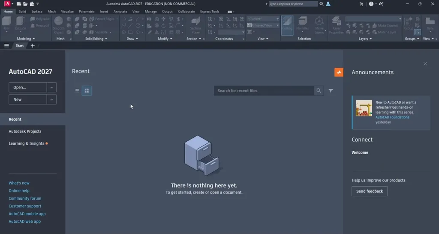The image size is (439, 234).
Task: Open the Collaborate ribbon tab
Action: coord(186,12)
